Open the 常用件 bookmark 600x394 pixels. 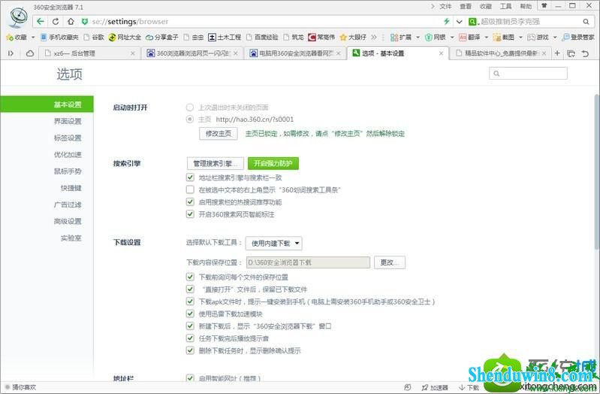click(x=321, y=37)
